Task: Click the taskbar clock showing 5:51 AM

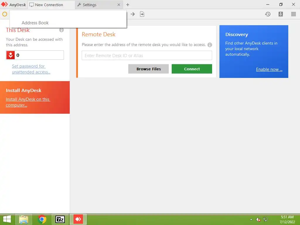Action: pyautogui.click(x=287, y=219)
